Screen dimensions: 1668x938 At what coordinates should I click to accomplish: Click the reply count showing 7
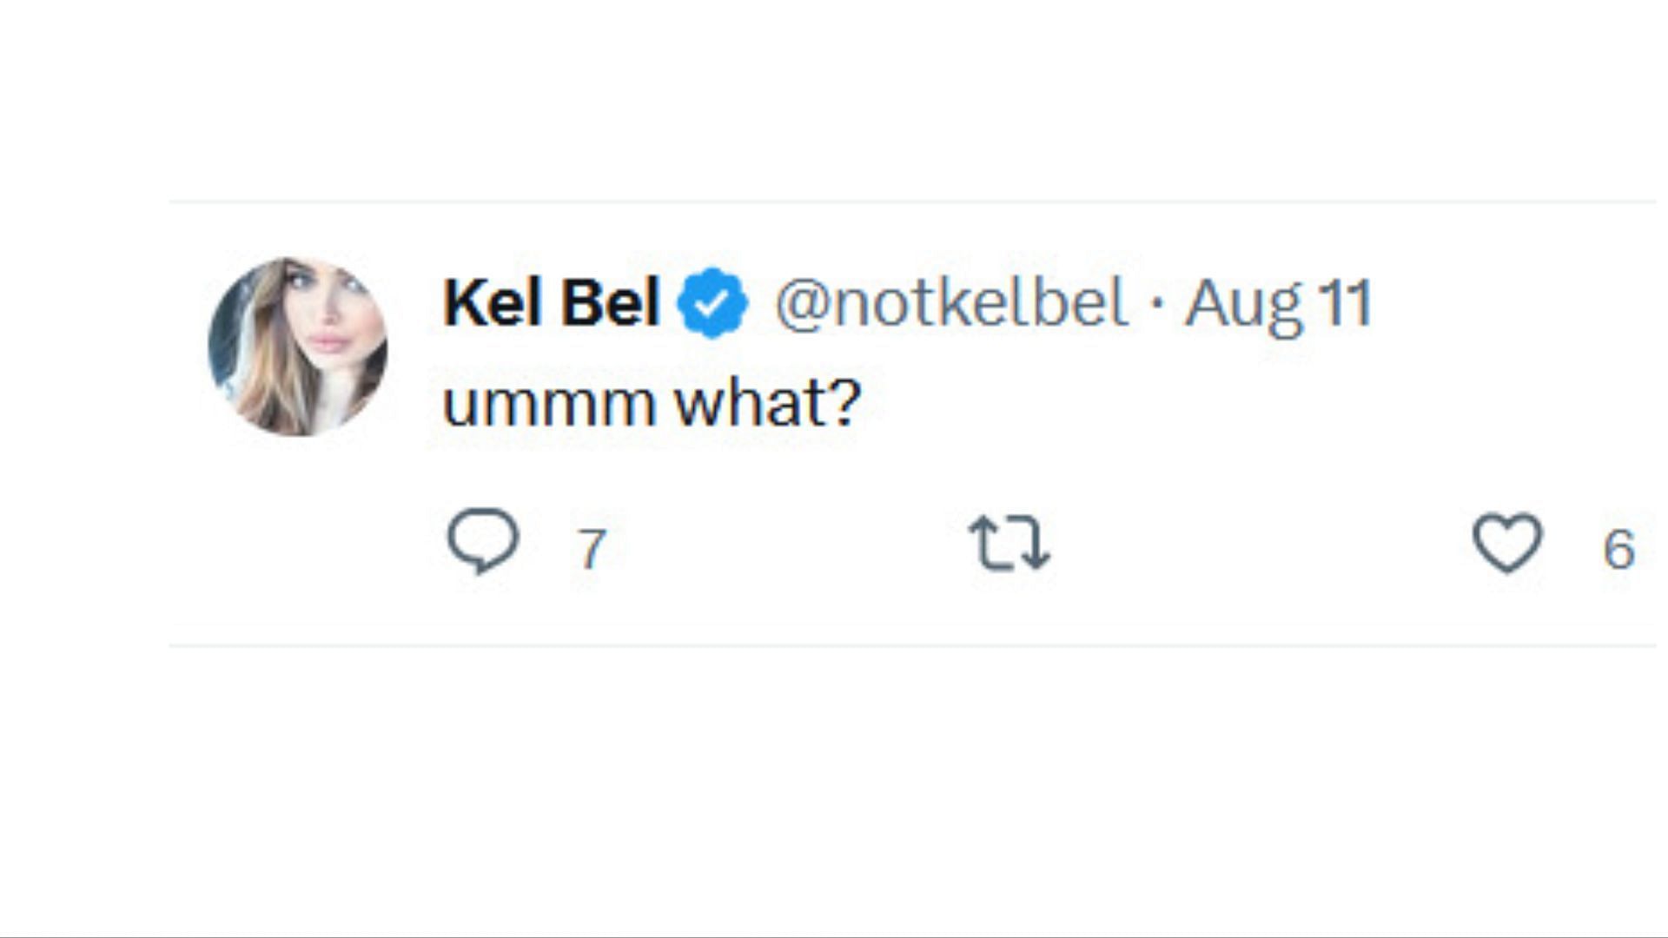pos(592,549)
